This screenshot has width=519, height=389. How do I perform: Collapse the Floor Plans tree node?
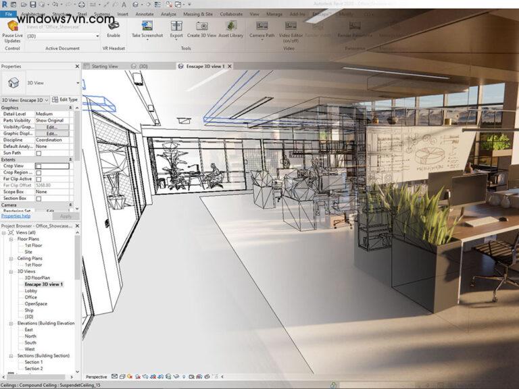pyautogui.click(x=11, y=239)
